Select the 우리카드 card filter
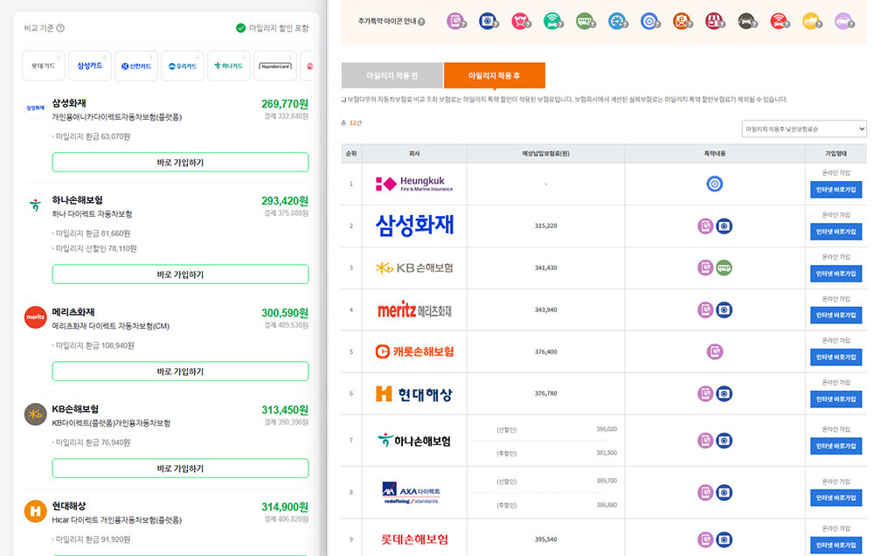 click(183, 66)
